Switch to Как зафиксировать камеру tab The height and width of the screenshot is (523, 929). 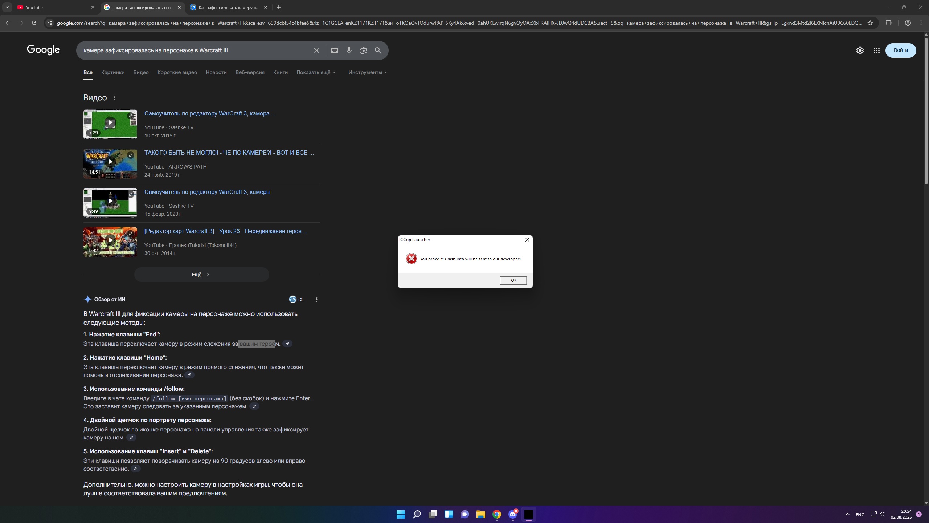point(229,7)
